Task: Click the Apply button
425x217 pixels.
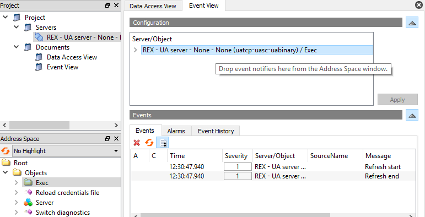Action: tap(397, 100)
